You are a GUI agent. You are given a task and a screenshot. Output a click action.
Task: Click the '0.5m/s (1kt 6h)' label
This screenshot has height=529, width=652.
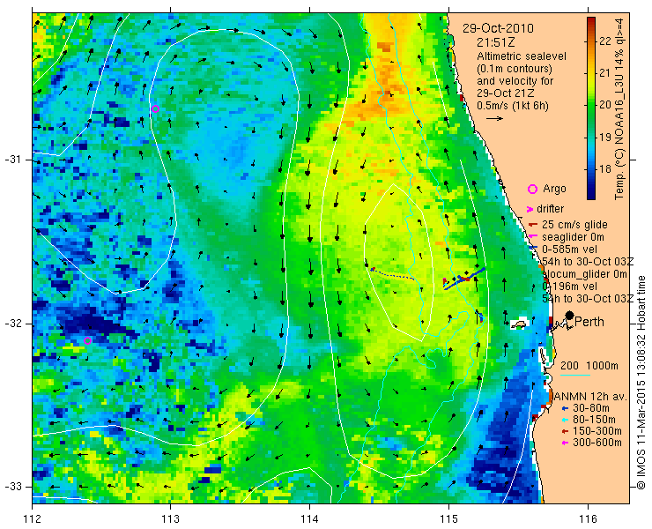pyautogui.click(x=513, y=106)
